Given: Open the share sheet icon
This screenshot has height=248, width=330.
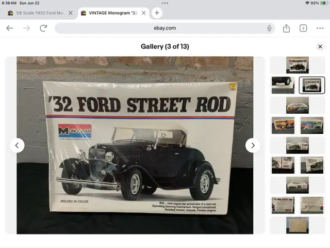Looking at the screenshot, I should point(286,28).
